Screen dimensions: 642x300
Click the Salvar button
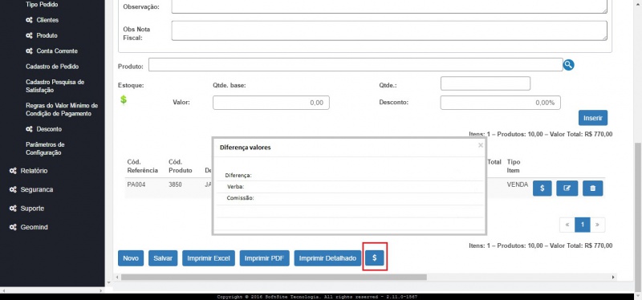tap(163, 258)
